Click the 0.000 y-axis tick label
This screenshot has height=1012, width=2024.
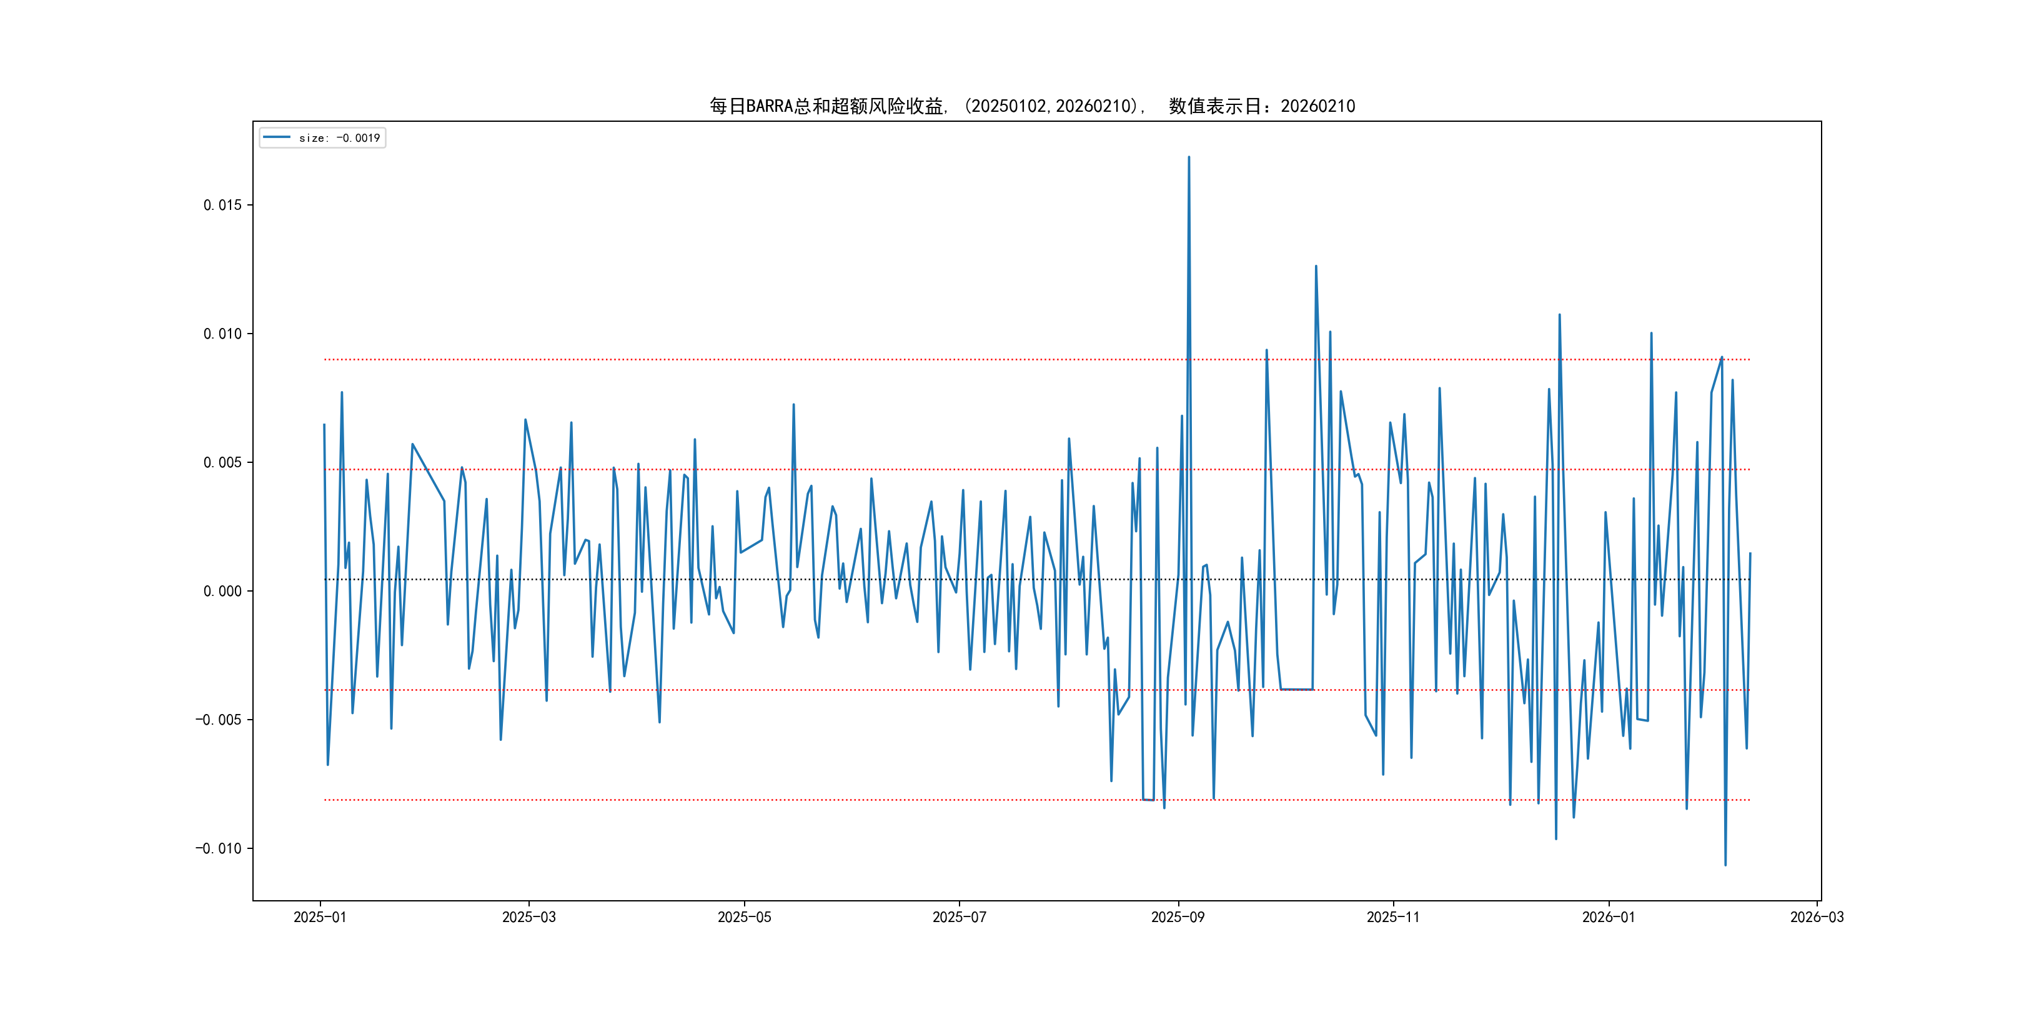[222, 591]
